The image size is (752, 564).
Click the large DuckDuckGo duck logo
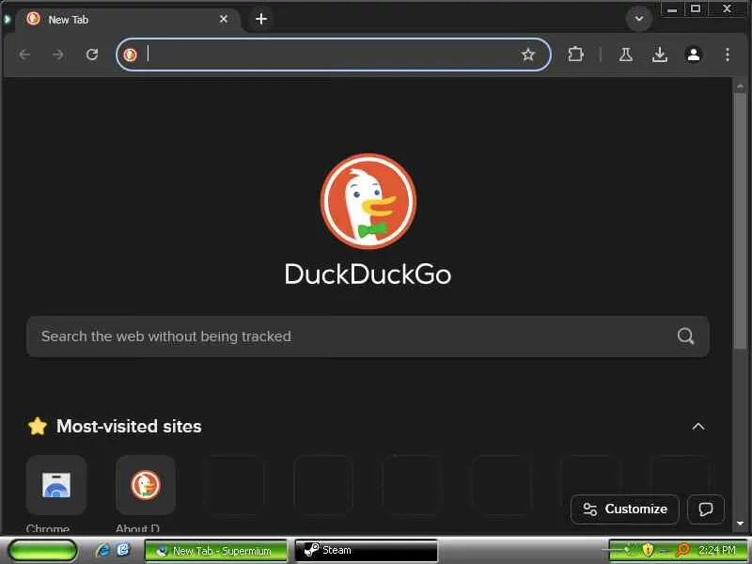tap(368, 201)
